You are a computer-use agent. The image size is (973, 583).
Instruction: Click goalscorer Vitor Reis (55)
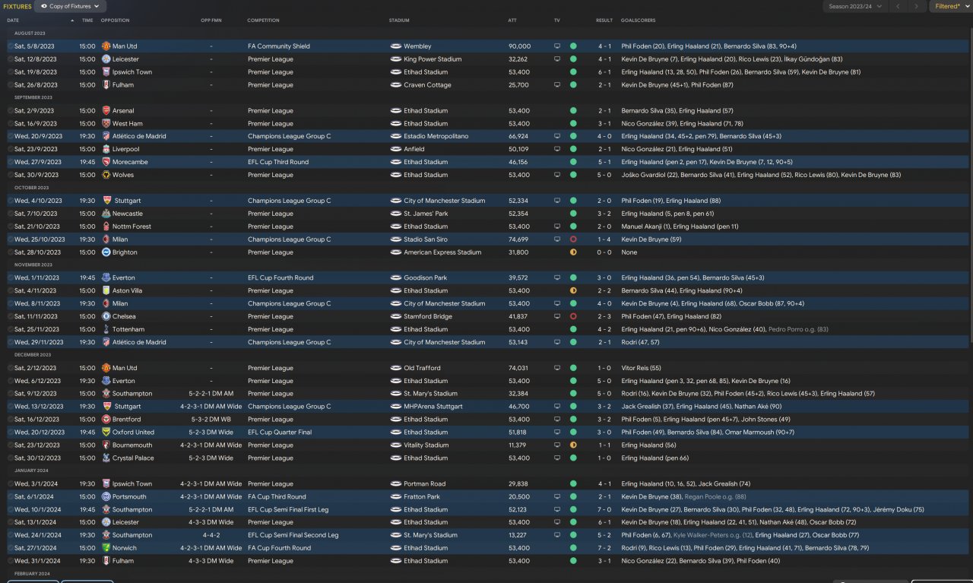641,368
